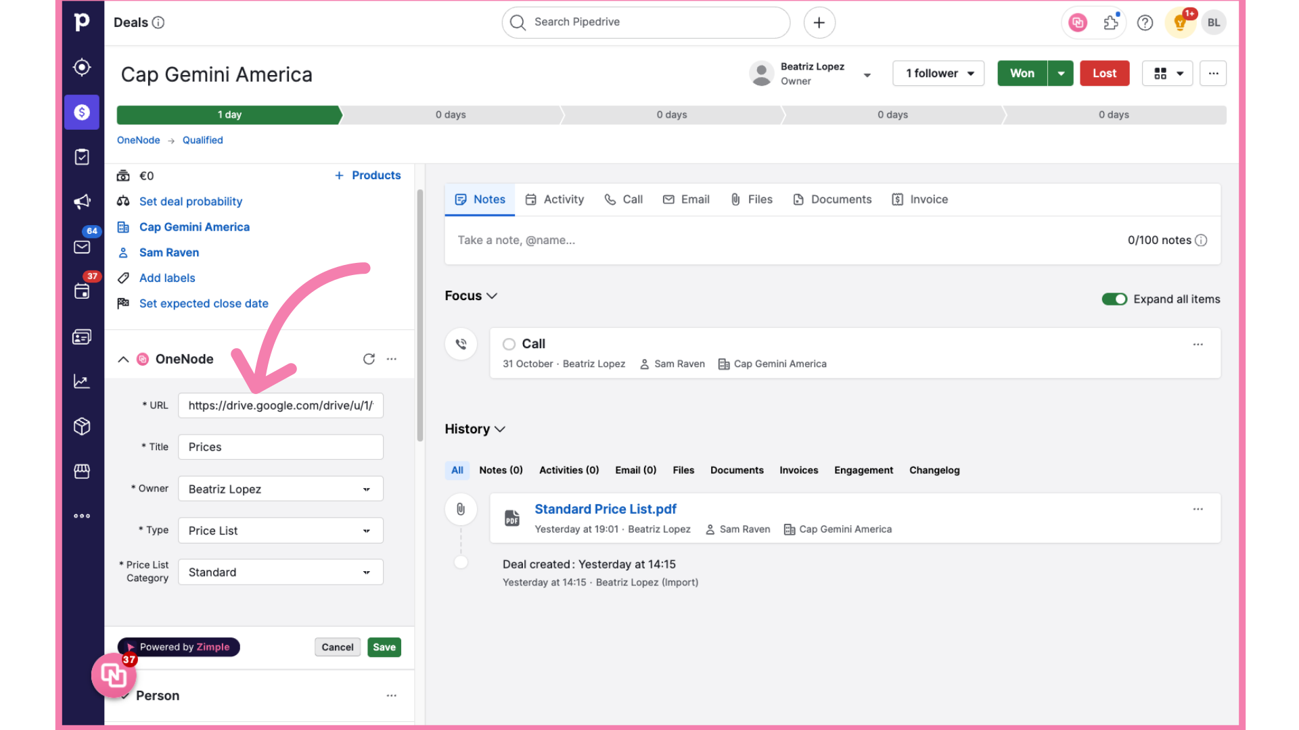Open the Type Price List select
Screen dimensions: 1299x730
[281, 531]
